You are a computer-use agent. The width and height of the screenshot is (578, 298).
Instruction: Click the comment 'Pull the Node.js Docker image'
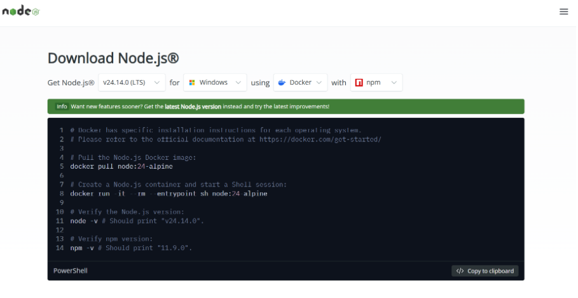coord(133,157)
